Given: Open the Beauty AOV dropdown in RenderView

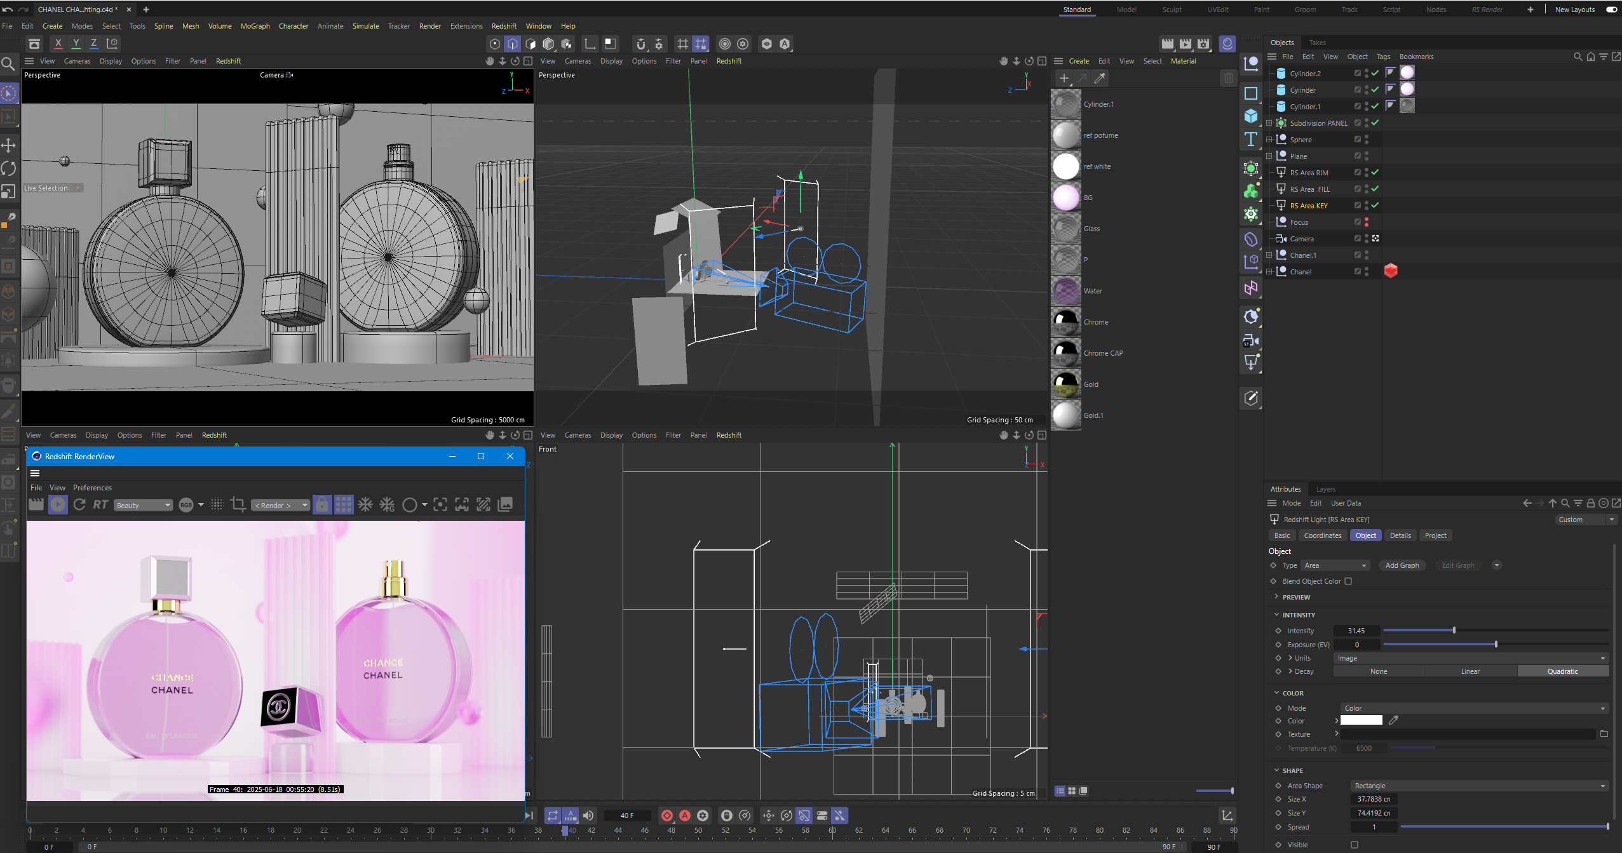Looking at the screenshot, I should point(143,505).
